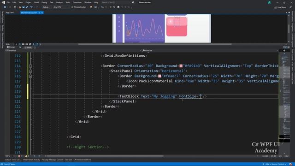Click the feedback icon beside Live Share

tap(290, 7)
